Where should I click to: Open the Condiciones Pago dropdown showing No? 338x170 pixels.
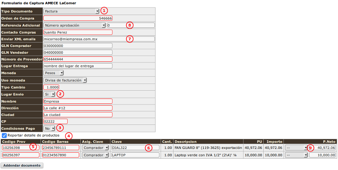(49, 128)
